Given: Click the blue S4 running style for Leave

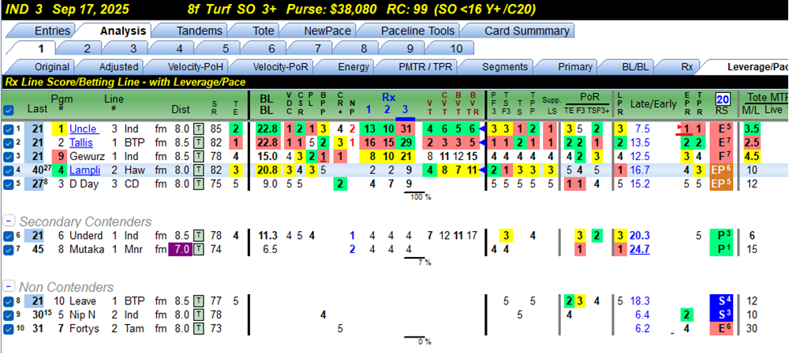Looking at the screenshot, I should [724, 302].
